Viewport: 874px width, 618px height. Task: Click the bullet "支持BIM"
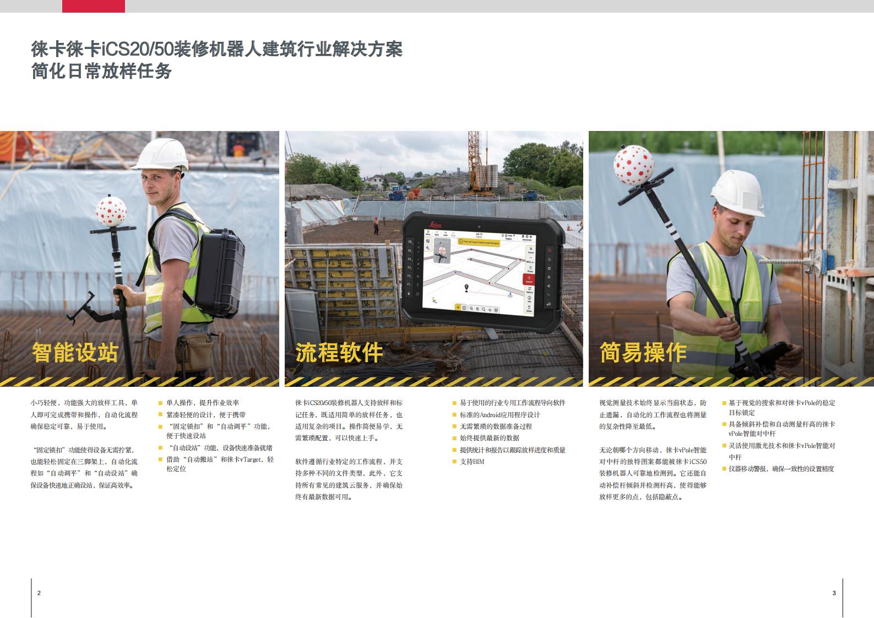point(468,462)
